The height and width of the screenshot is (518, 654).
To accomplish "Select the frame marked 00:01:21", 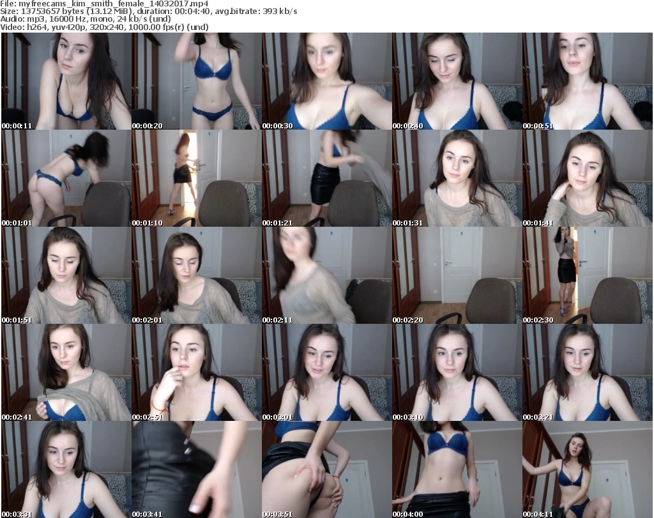I will click(x=327, y=178).
